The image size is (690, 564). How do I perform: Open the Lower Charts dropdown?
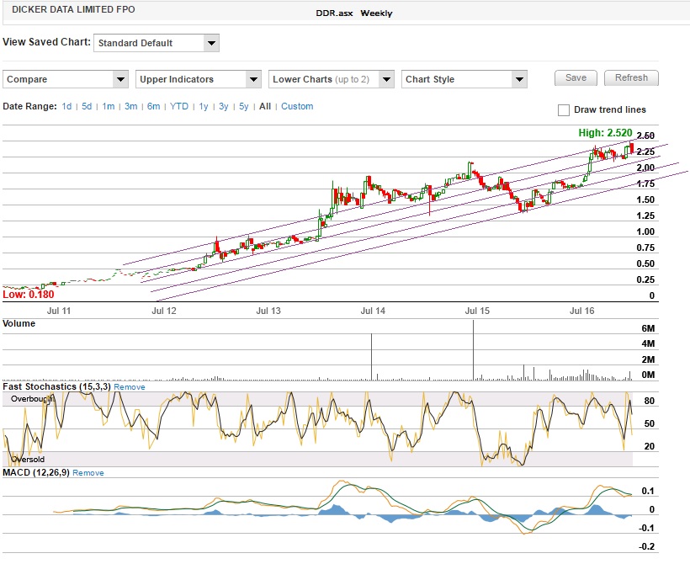(332, 79)
